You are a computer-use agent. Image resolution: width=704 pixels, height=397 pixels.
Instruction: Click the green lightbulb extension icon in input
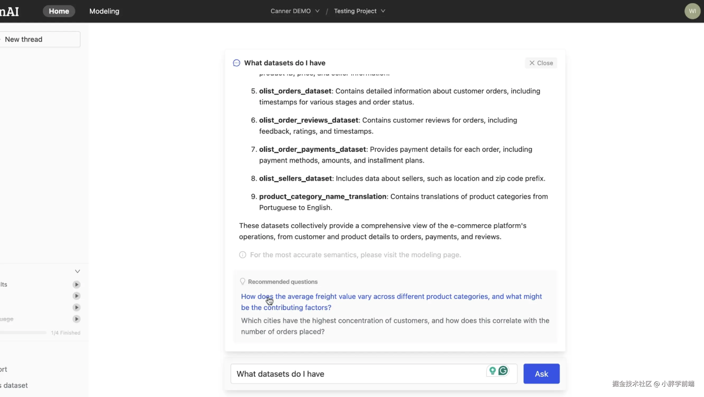(493, 371)
